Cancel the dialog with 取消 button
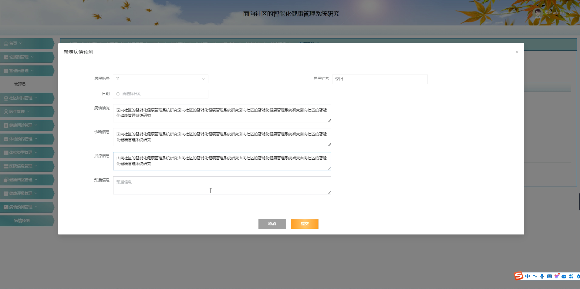 [272, 224]
